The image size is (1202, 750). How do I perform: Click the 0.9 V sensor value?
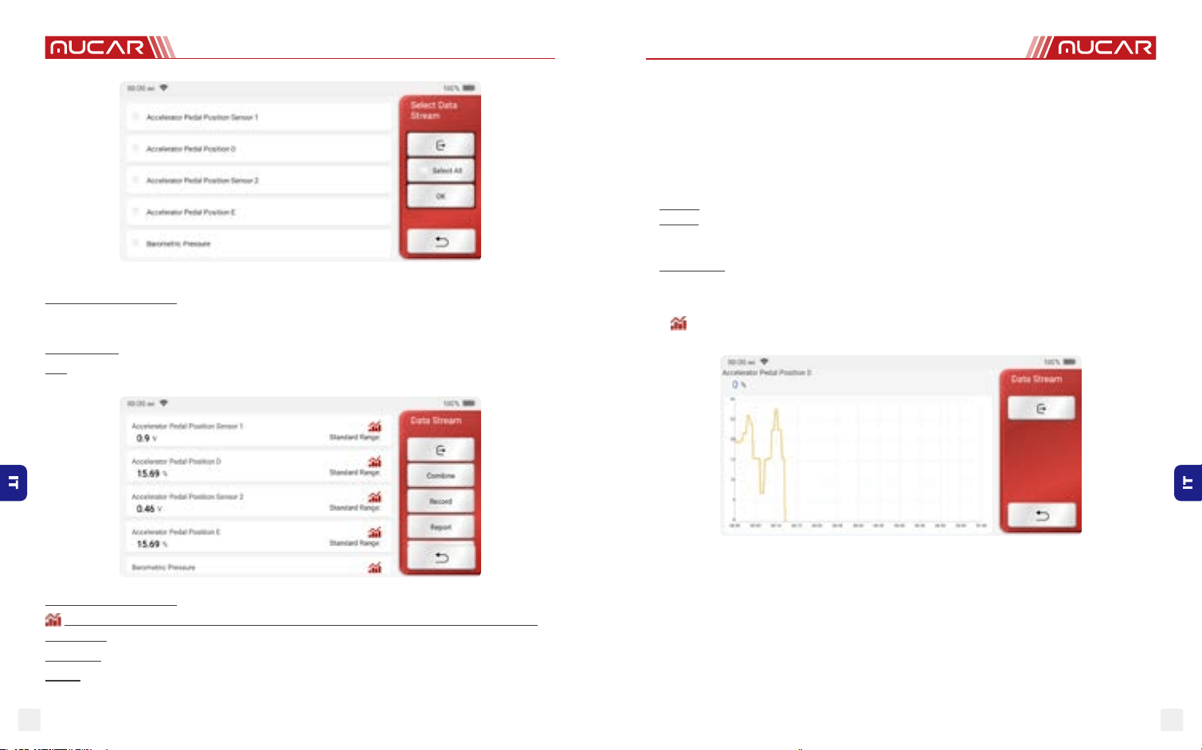(x=147, y=438)
